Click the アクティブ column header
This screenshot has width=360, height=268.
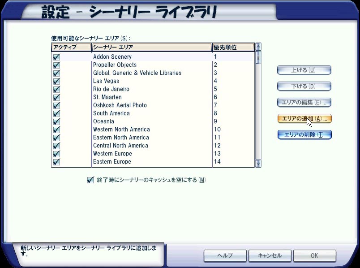click(71, 48)
